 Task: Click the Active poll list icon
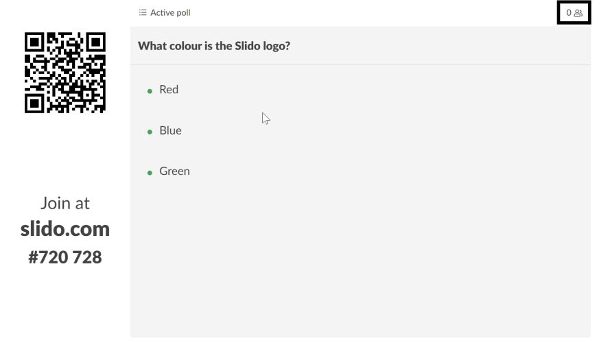143,12
